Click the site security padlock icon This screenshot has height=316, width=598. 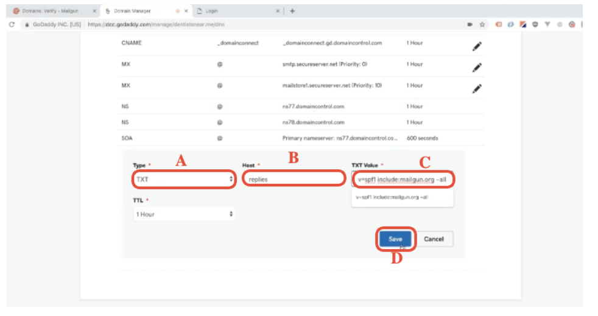[27, 24]
